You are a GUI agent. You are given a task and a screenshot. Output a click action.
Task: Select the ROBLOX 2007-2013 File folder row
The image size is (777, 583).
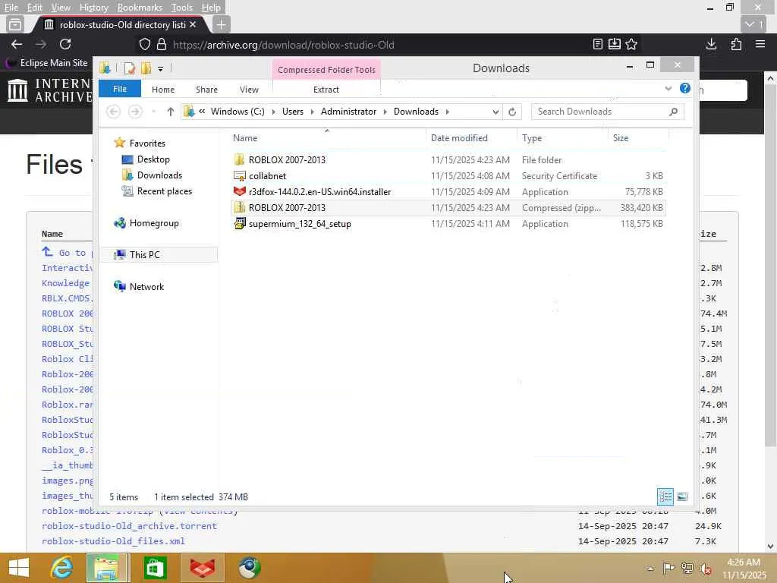[448, 159]
